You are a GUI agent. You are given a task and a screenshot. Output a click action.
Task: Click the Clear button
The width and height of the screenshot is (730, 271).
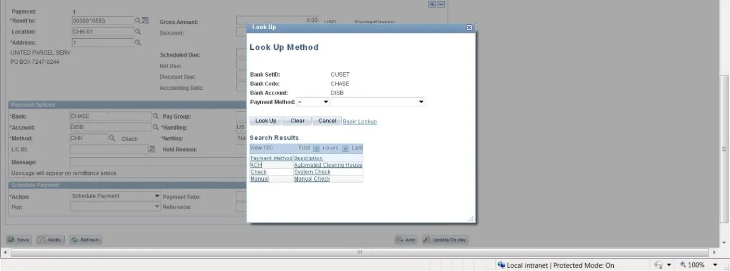[297, 121]
